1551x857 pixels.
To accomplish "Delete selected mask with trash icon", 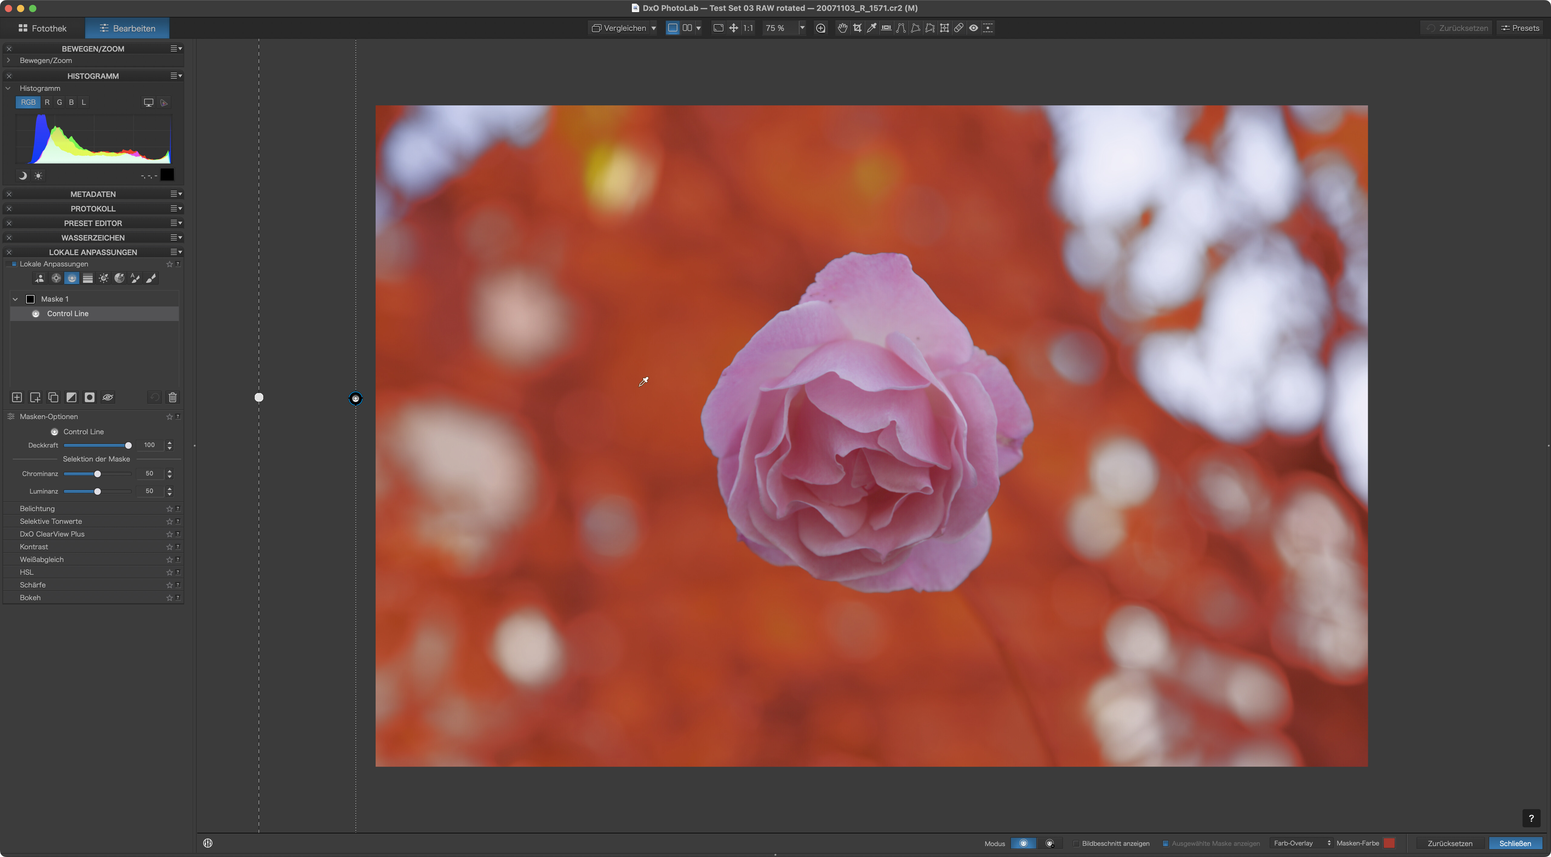I will (173, 397).
